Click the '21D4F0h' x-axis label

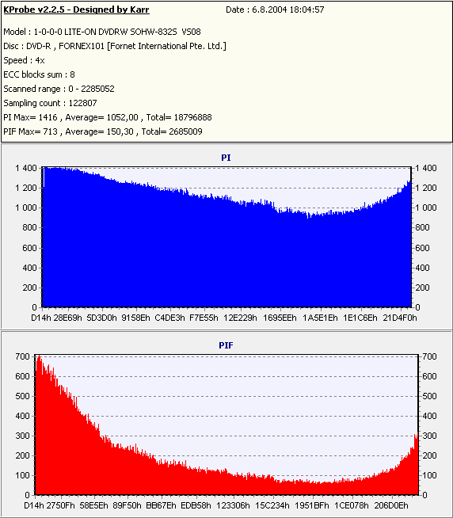tap(400, 318)
